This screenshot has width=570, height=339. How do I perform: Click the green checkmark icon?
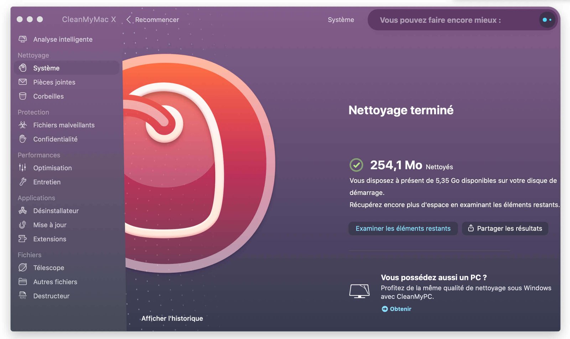coord(356,165)
